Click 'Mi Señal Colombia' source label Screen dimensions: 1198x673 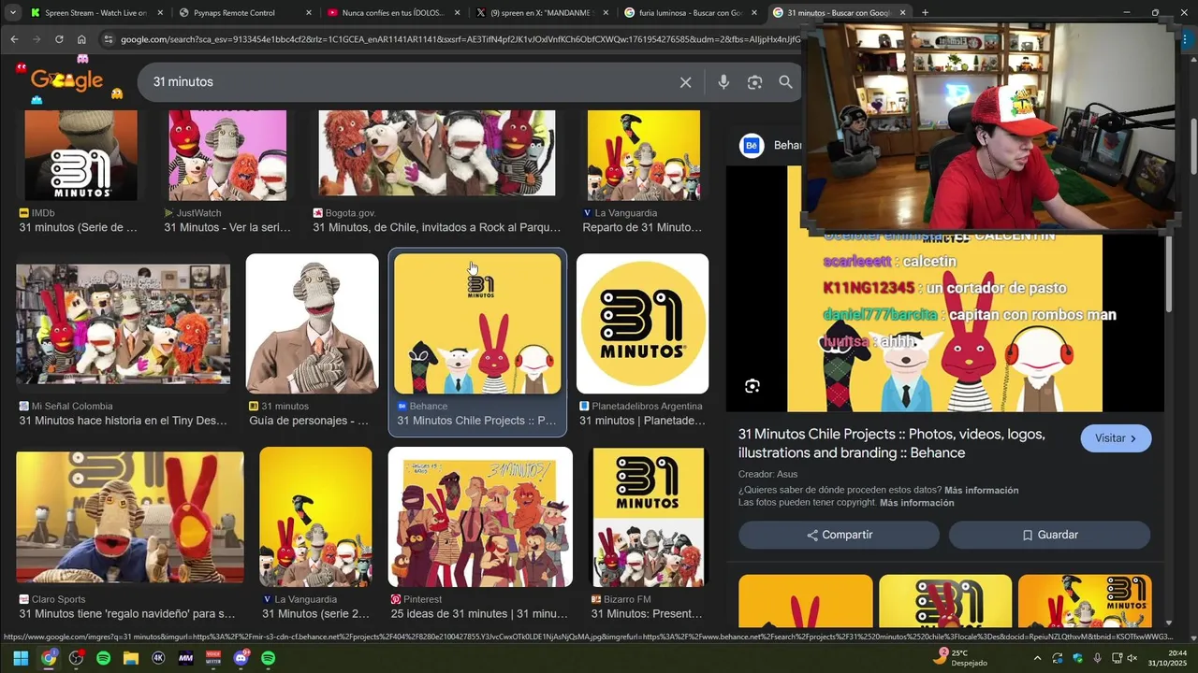coord(72,407)
